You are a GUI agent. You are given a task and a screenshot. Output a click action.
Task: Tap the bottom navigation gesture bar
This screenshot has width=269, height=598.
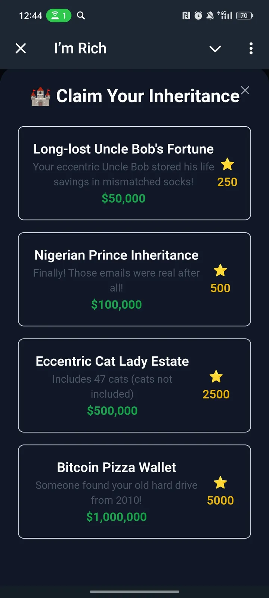tap(134, 592)
